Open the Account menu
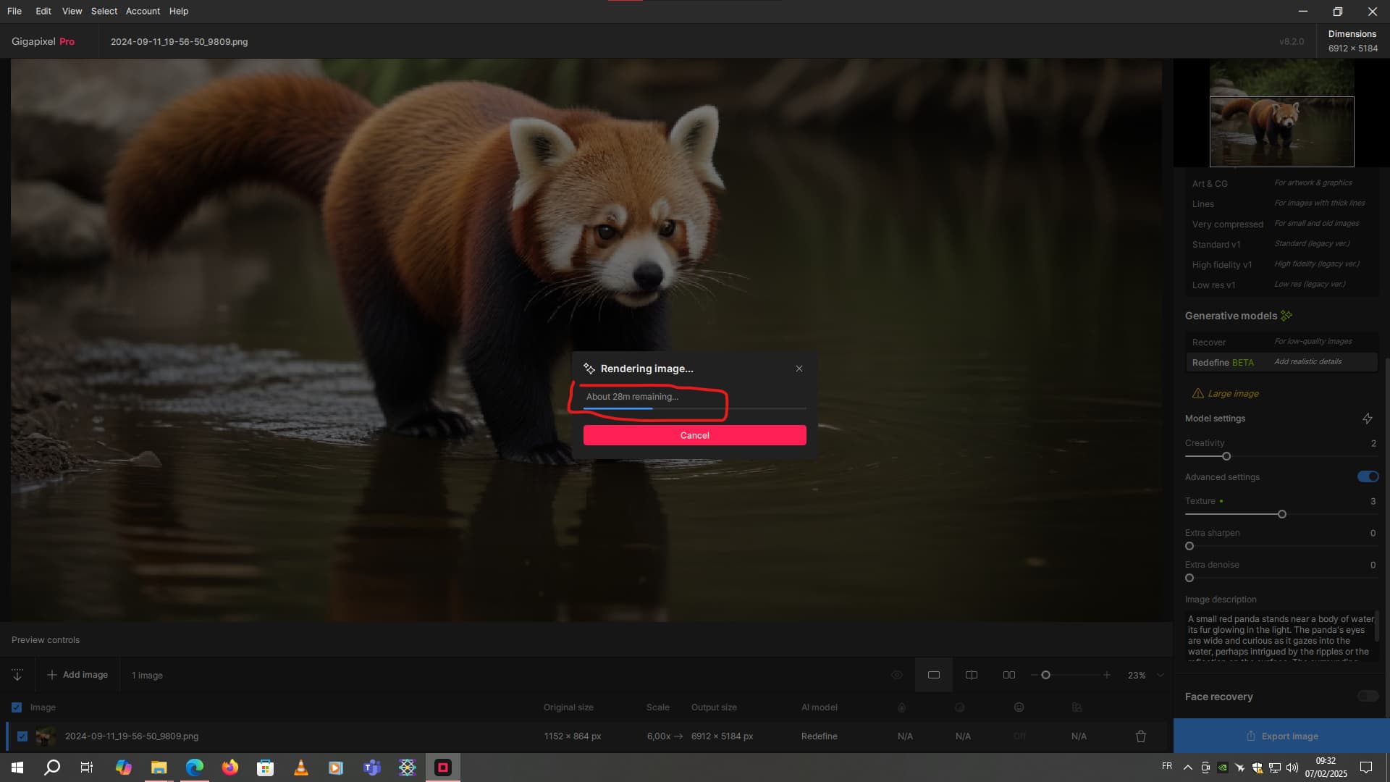The height and width of the screenshot is (782, 1390). 143,11
